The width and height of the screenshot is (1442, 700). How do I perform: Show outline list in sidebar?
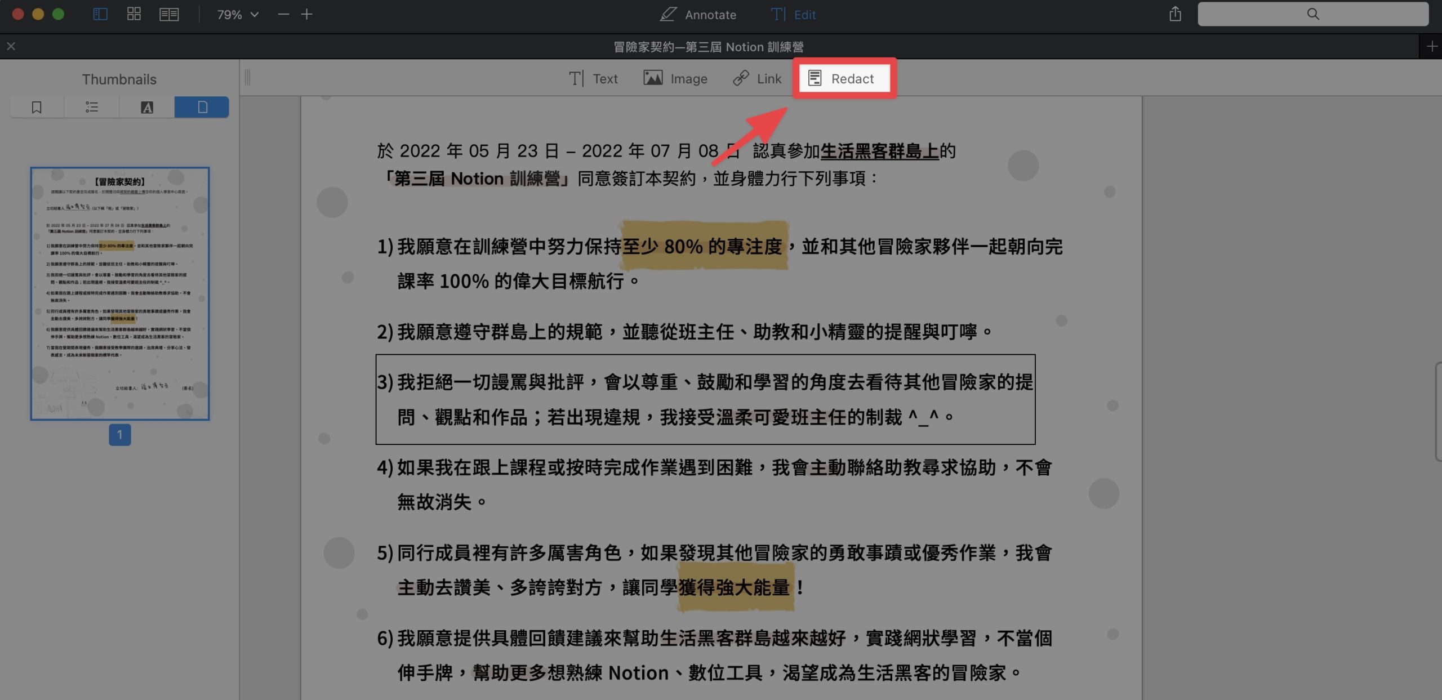click(x=92, y=107)
